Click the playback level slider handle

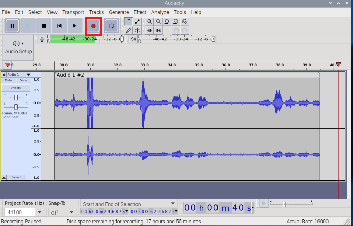[213, 39]
